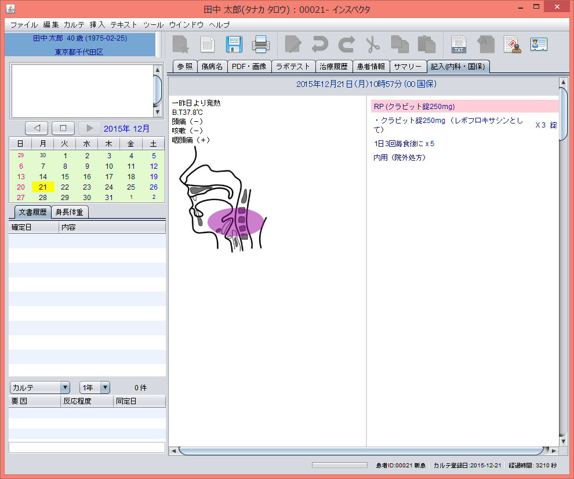Image resolution: width=574 pixels, height=479 pixels.
Task: Click the printer icon in toolbar
Action: [x=260, y=44]
